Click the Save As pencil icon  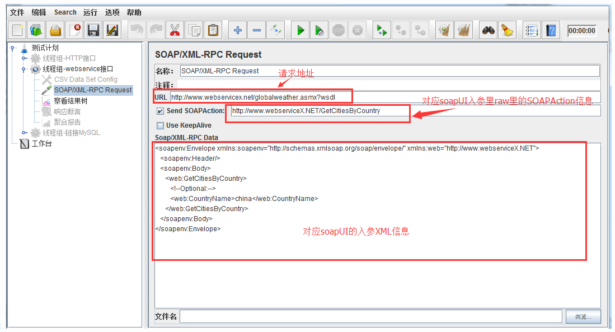coord(112,30)
